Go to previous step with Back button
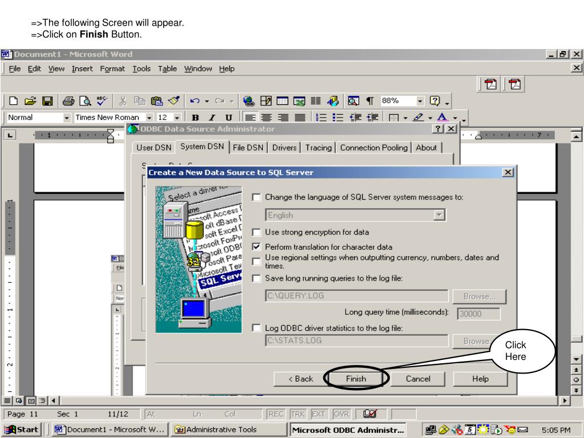 point(301,379)
